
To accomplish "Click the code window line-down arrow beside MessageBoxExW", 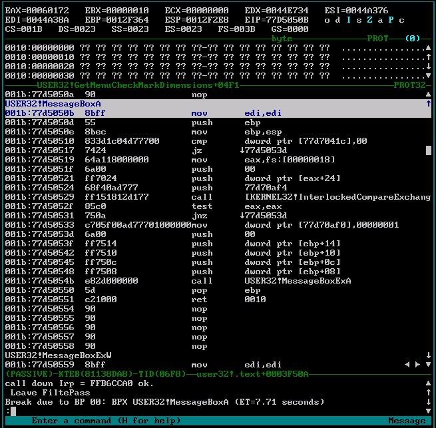I will pos(428,355).
